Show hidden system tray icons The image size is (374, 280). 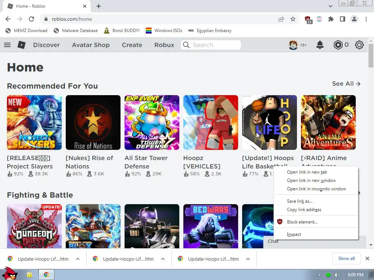tap(319, 275)
